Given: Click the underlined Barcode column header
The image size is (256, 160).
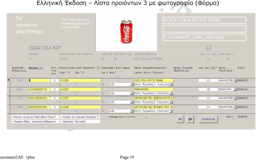Looking at the screenshot, I should click(36, 68).
